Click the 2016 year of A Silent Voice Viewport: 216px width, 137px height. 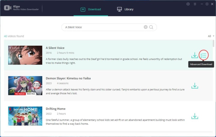(x=49, y=53)
